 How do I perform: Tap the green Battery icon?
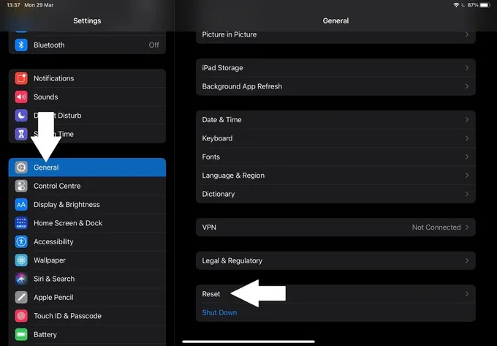(x=21, y=334)
